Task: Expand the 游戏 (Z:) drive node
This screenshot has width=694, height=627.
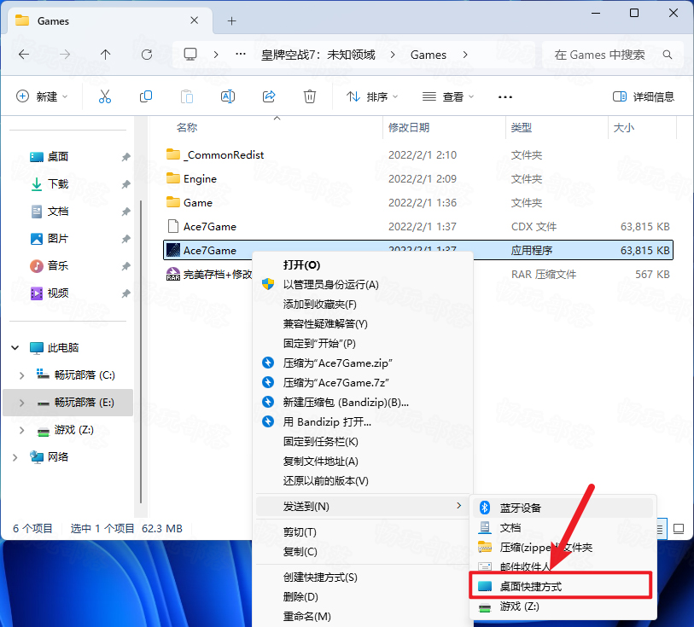Action: [x=21, y=430]
